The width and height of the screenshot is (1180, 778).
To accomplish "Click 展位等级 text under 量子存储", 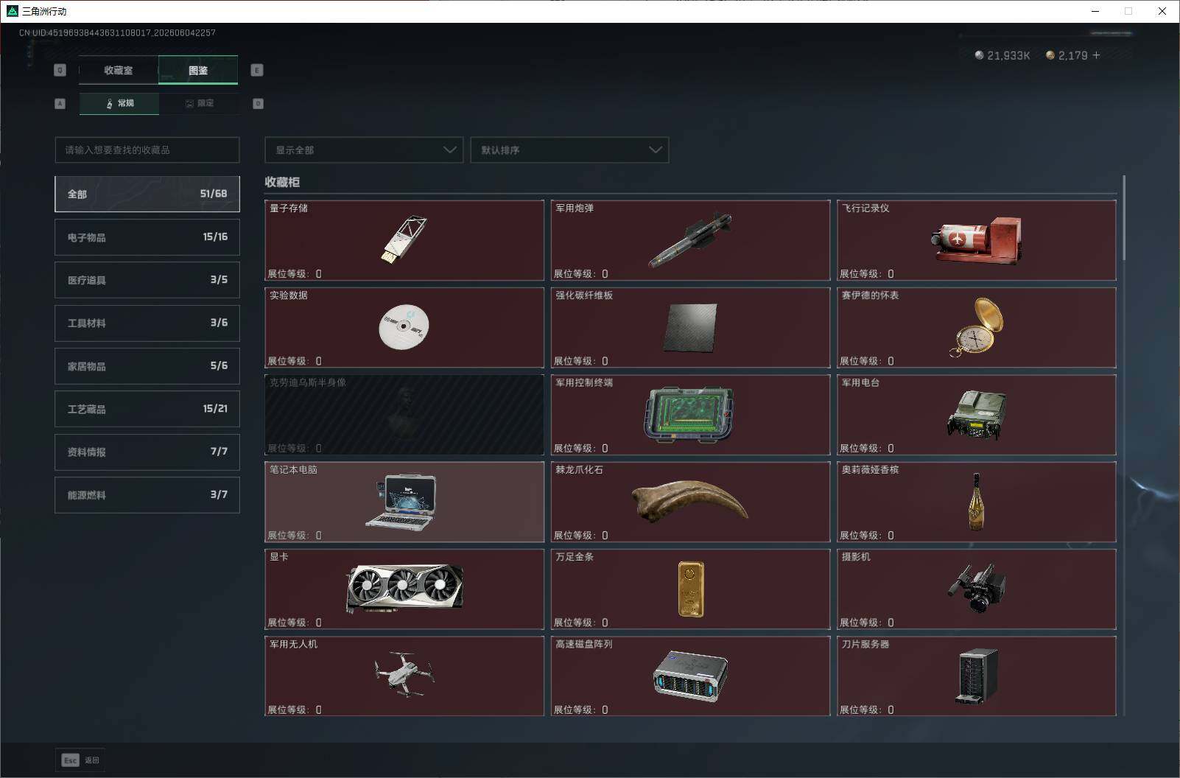I will (x=294, y=273).
